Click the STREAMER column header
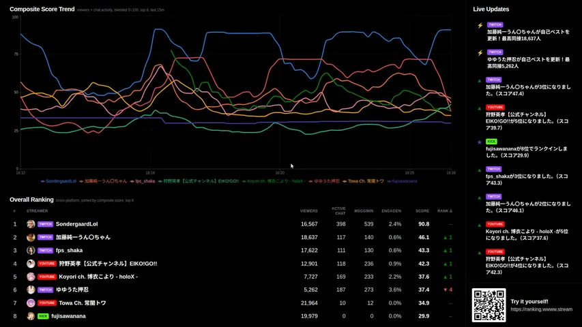Image resolution: width=582 pixels, height=327 pixels. pyautogui.click(x=37, y=211)
